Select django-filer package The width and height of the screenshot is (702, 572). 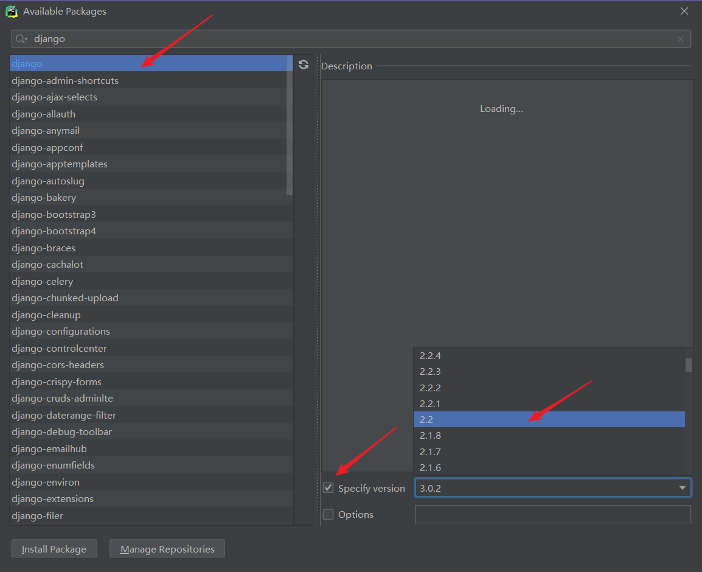[151, 515]
